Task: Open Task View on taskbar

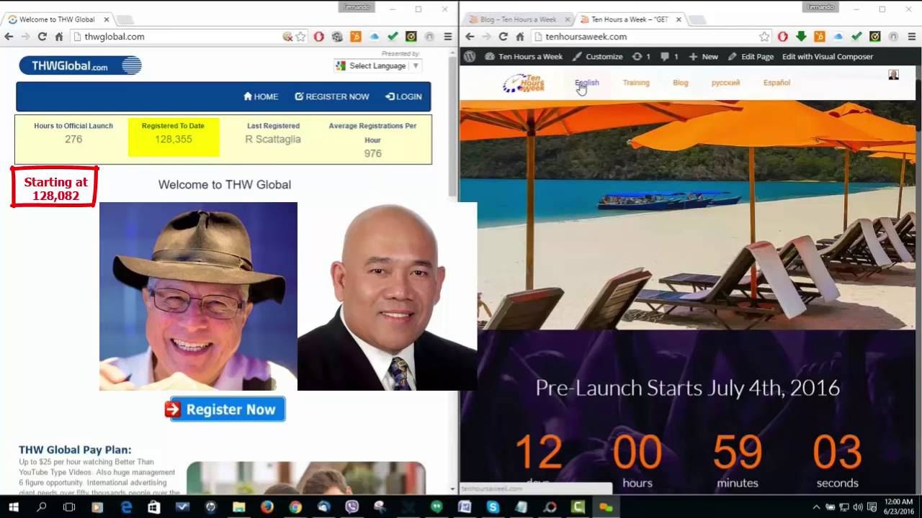Action: pyautogui.click(x=69, y=507)
